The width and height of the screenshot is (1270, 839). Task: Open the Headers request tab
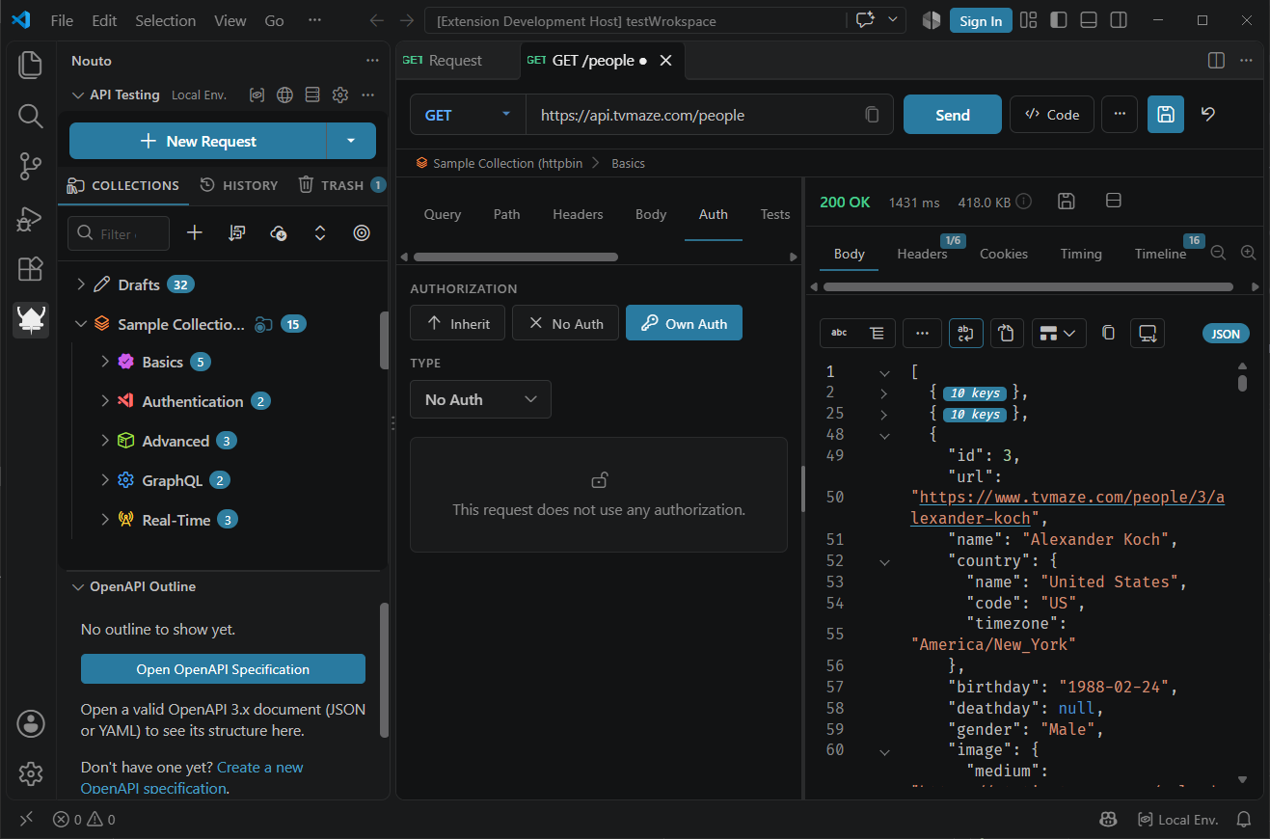click(x=578, y=214)
